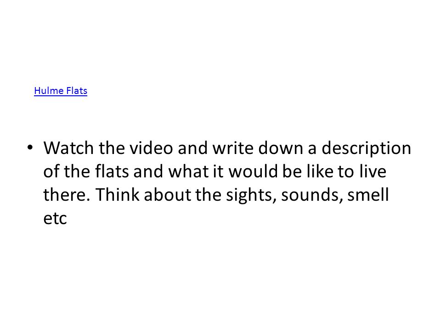Click the word "smell" in the third line
The height and width of the screenshot is (330, 441).
pyautogui.click(x=368, y=195)
